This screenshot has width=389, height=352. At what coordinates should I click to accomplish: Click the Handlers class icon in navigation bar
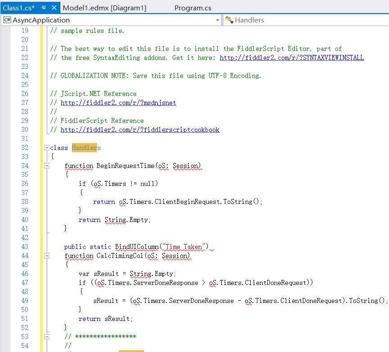(229, 20)
